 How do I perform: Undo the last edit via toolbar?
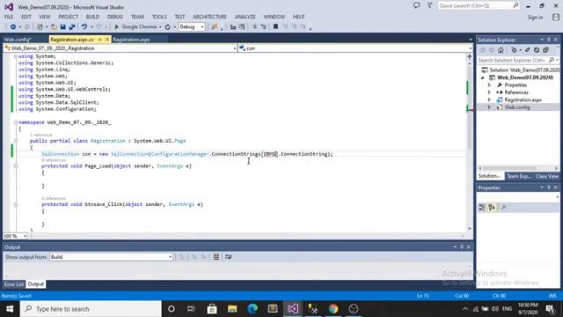pyautogui.click(x=84, y=27)
